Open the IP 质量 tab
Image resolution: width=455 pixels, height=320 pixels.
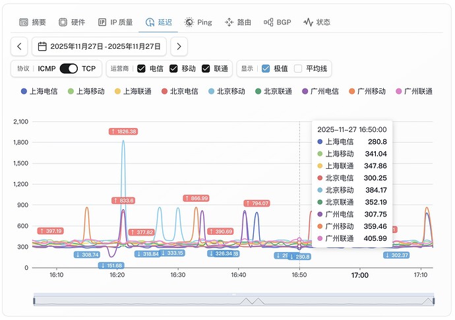click(x=115, y=22)
